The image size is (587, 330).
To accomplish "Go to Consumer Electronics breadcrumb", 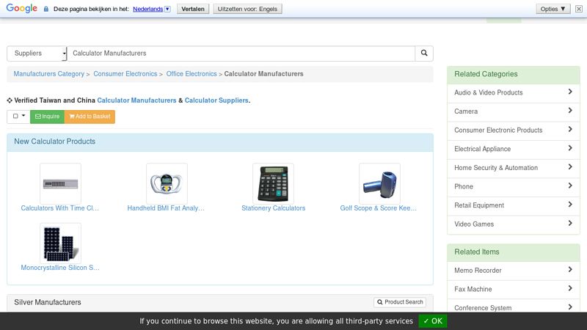I will point(125,74).
